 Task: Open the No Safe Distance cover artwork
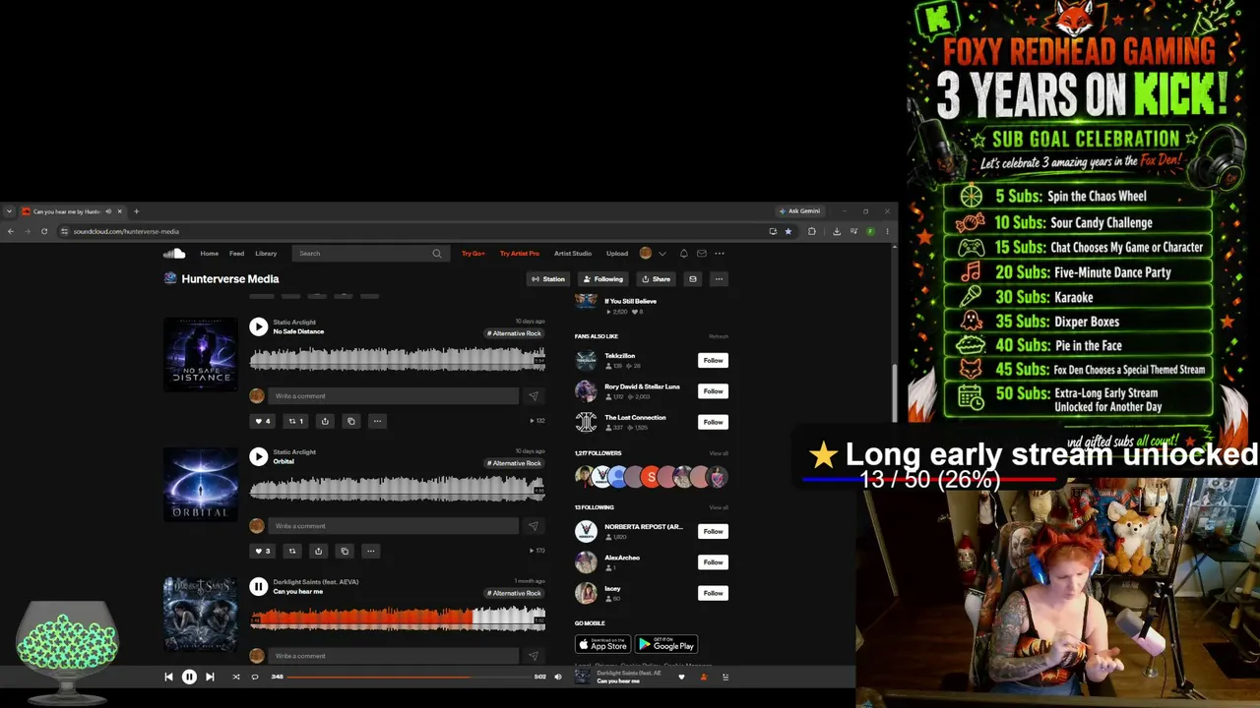point(201,354)
